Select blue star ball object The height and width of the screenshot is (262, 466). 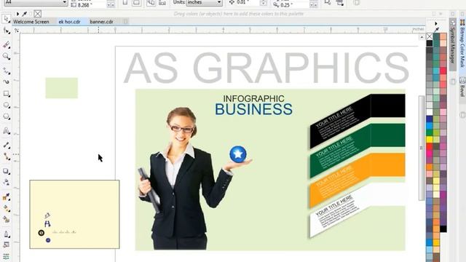[238, 154]
